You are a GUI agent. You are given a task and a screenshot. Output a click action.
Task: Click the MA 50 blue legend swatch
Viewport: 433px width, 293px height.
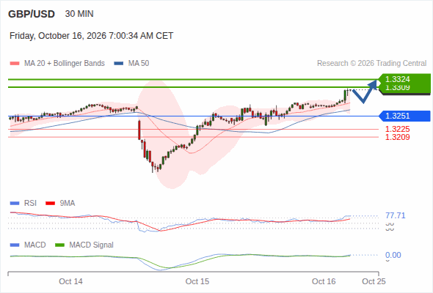[x=119, y=64]
